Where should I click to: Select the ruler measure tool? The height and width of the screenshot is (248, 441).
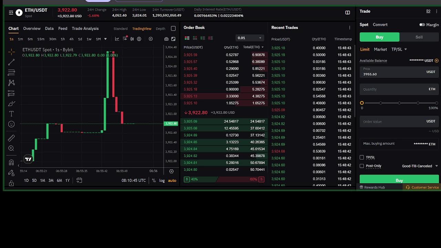click(11, 138)
